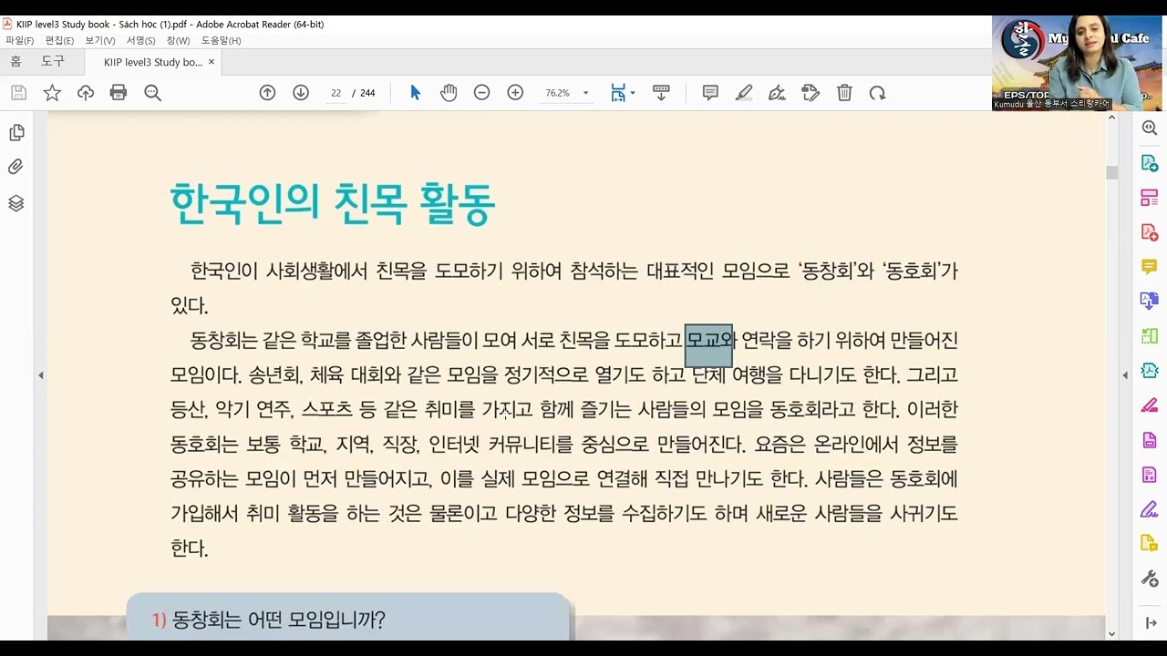Go to next page with down arrow
Viewport: 1167px width, 656px height.
point(301,92)
